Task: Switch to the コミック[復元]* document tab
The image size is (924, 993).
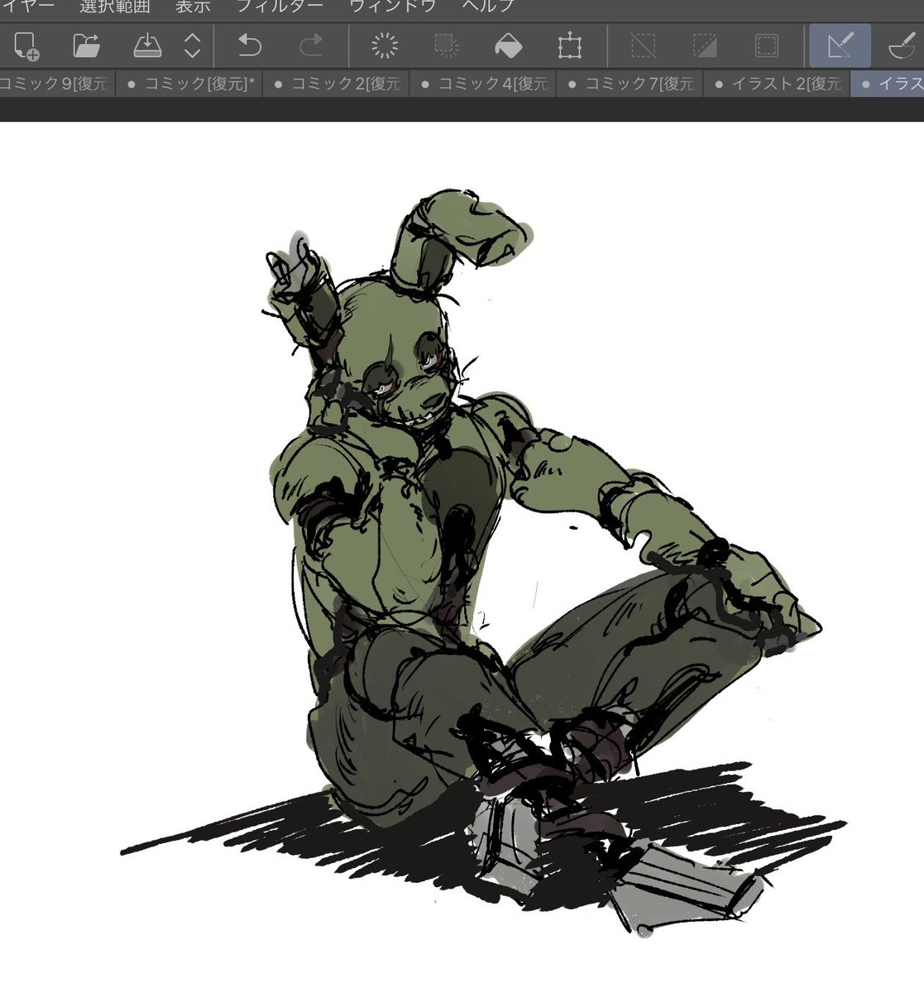Action: coord(189,84)
